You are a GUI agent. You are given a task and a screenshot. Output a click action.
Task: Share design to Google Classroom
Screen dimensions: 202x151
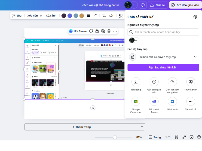click(x=136, y=101)
